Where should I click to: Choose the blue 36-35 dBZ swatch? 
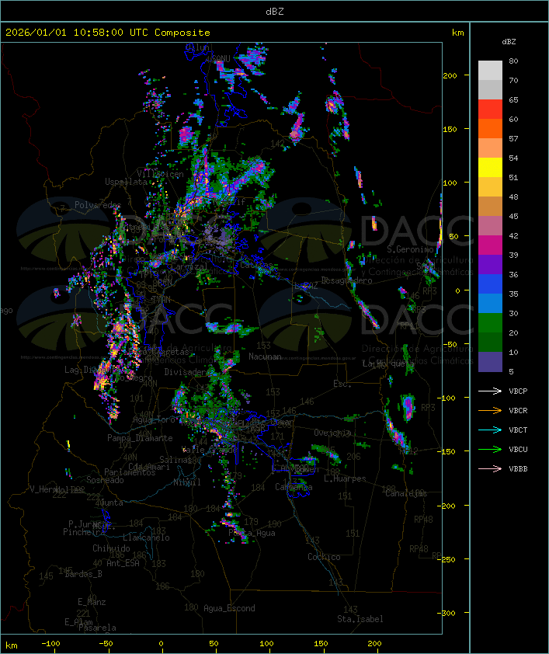(490, 284)
